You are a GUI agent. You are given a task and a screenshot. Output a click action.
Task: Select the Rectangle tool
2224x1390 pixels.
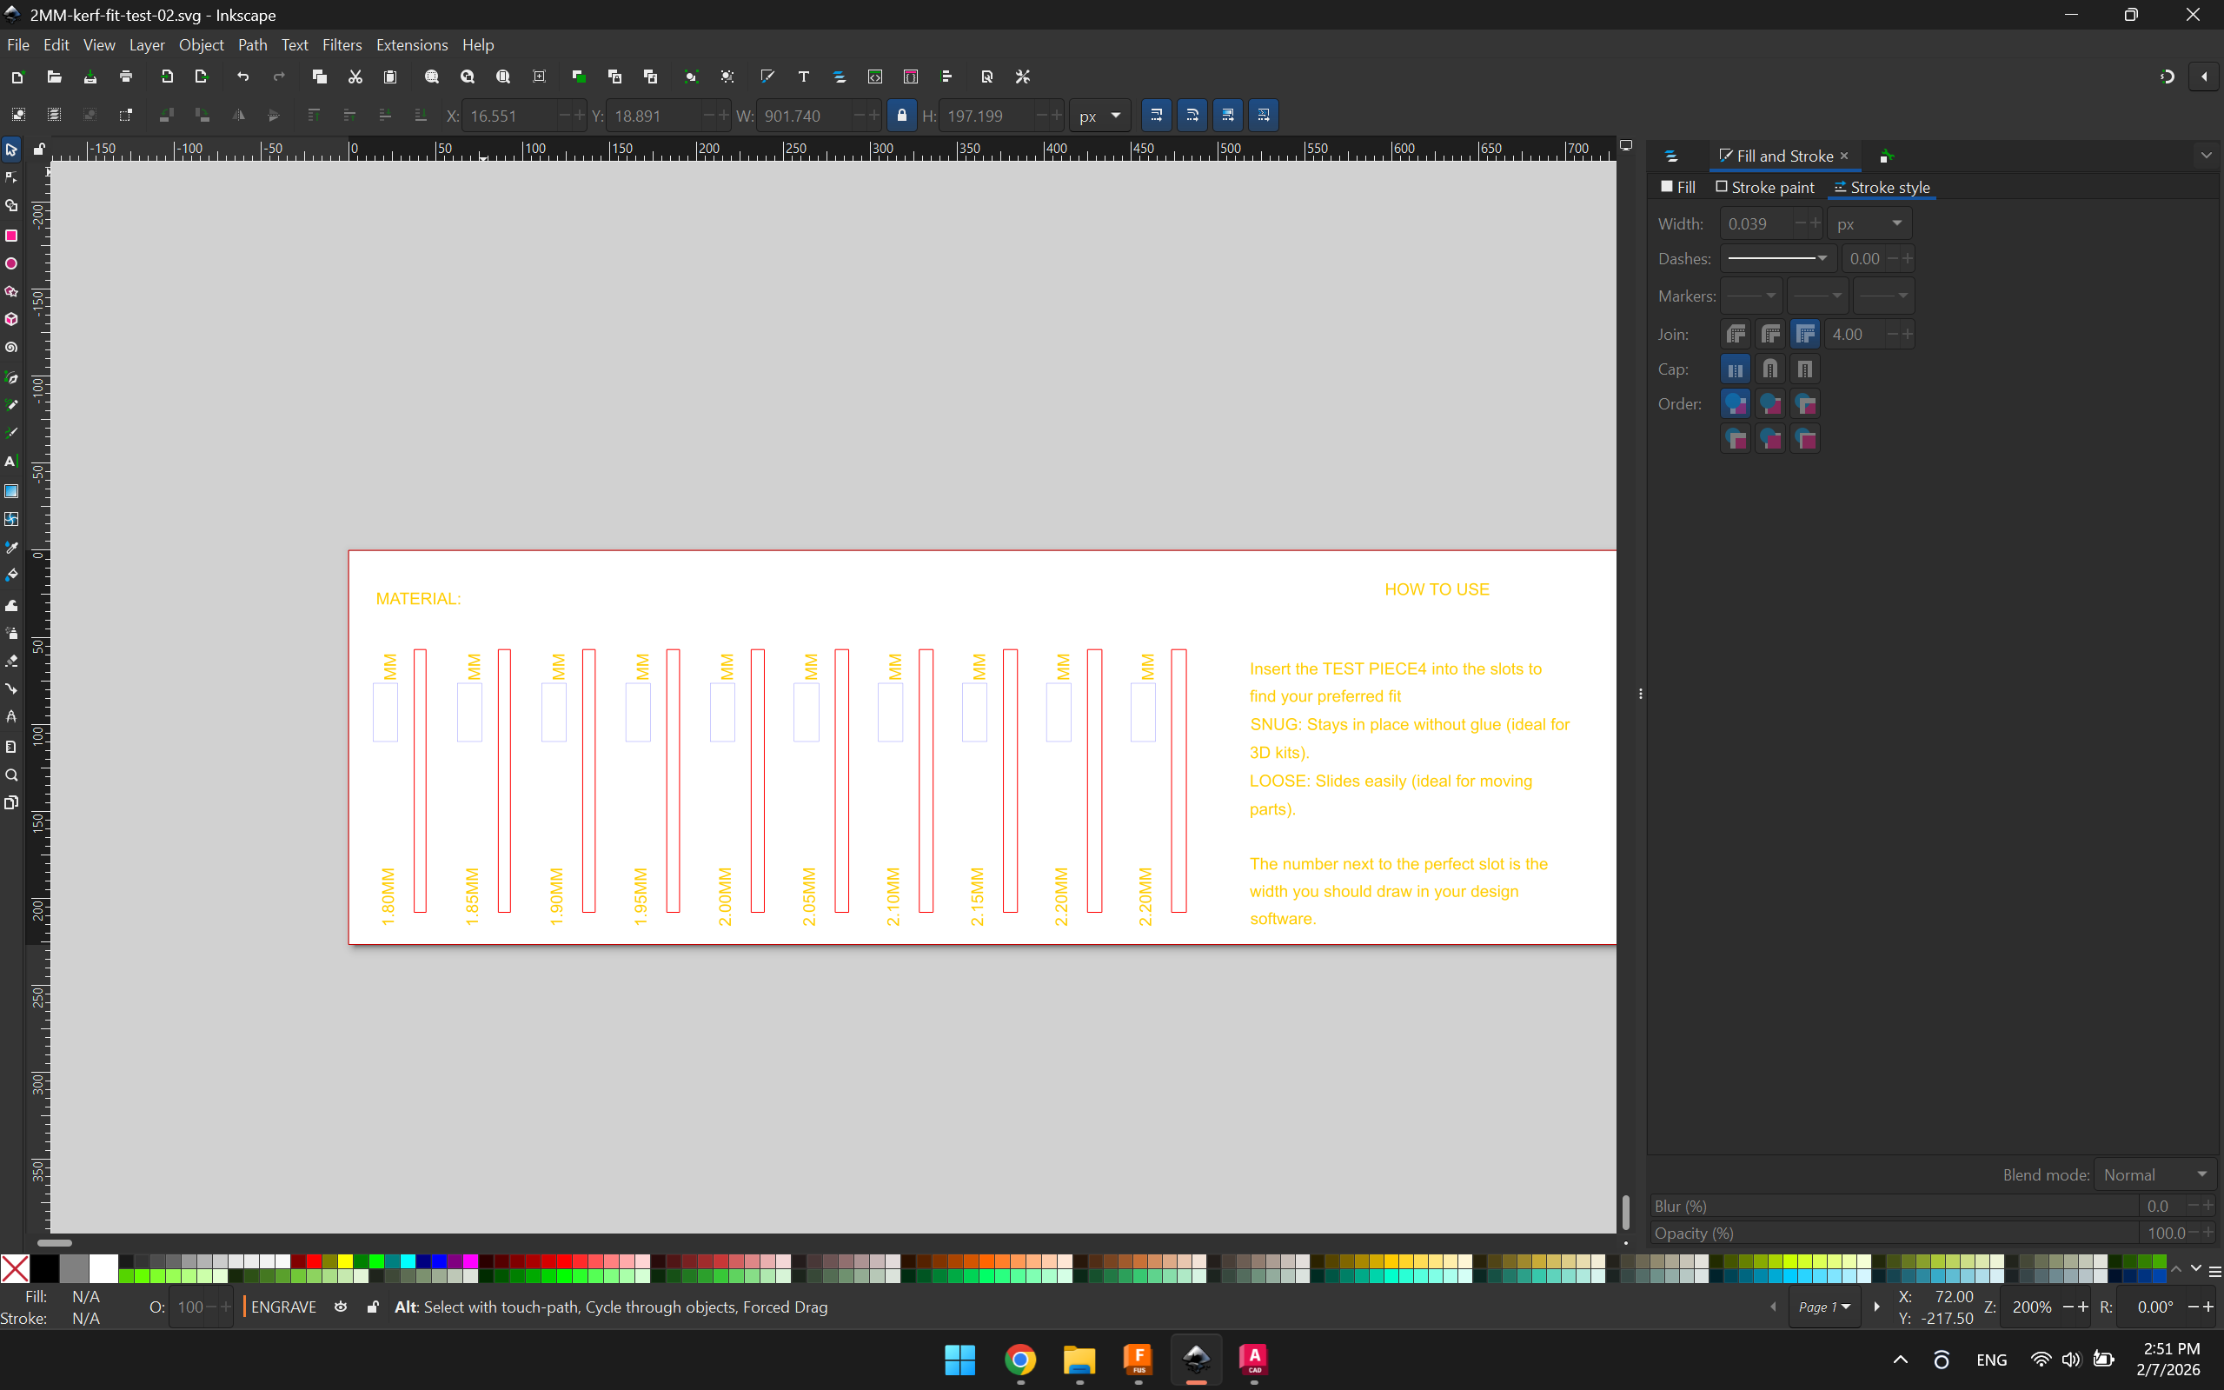11,236
